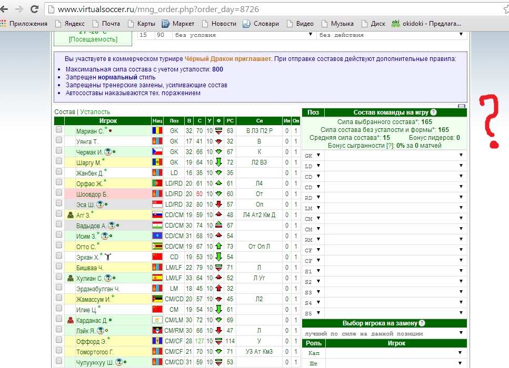Select checkbox for Вадыдов А.
The width and height of the screenshot is (509, 368).
(59, 224)
